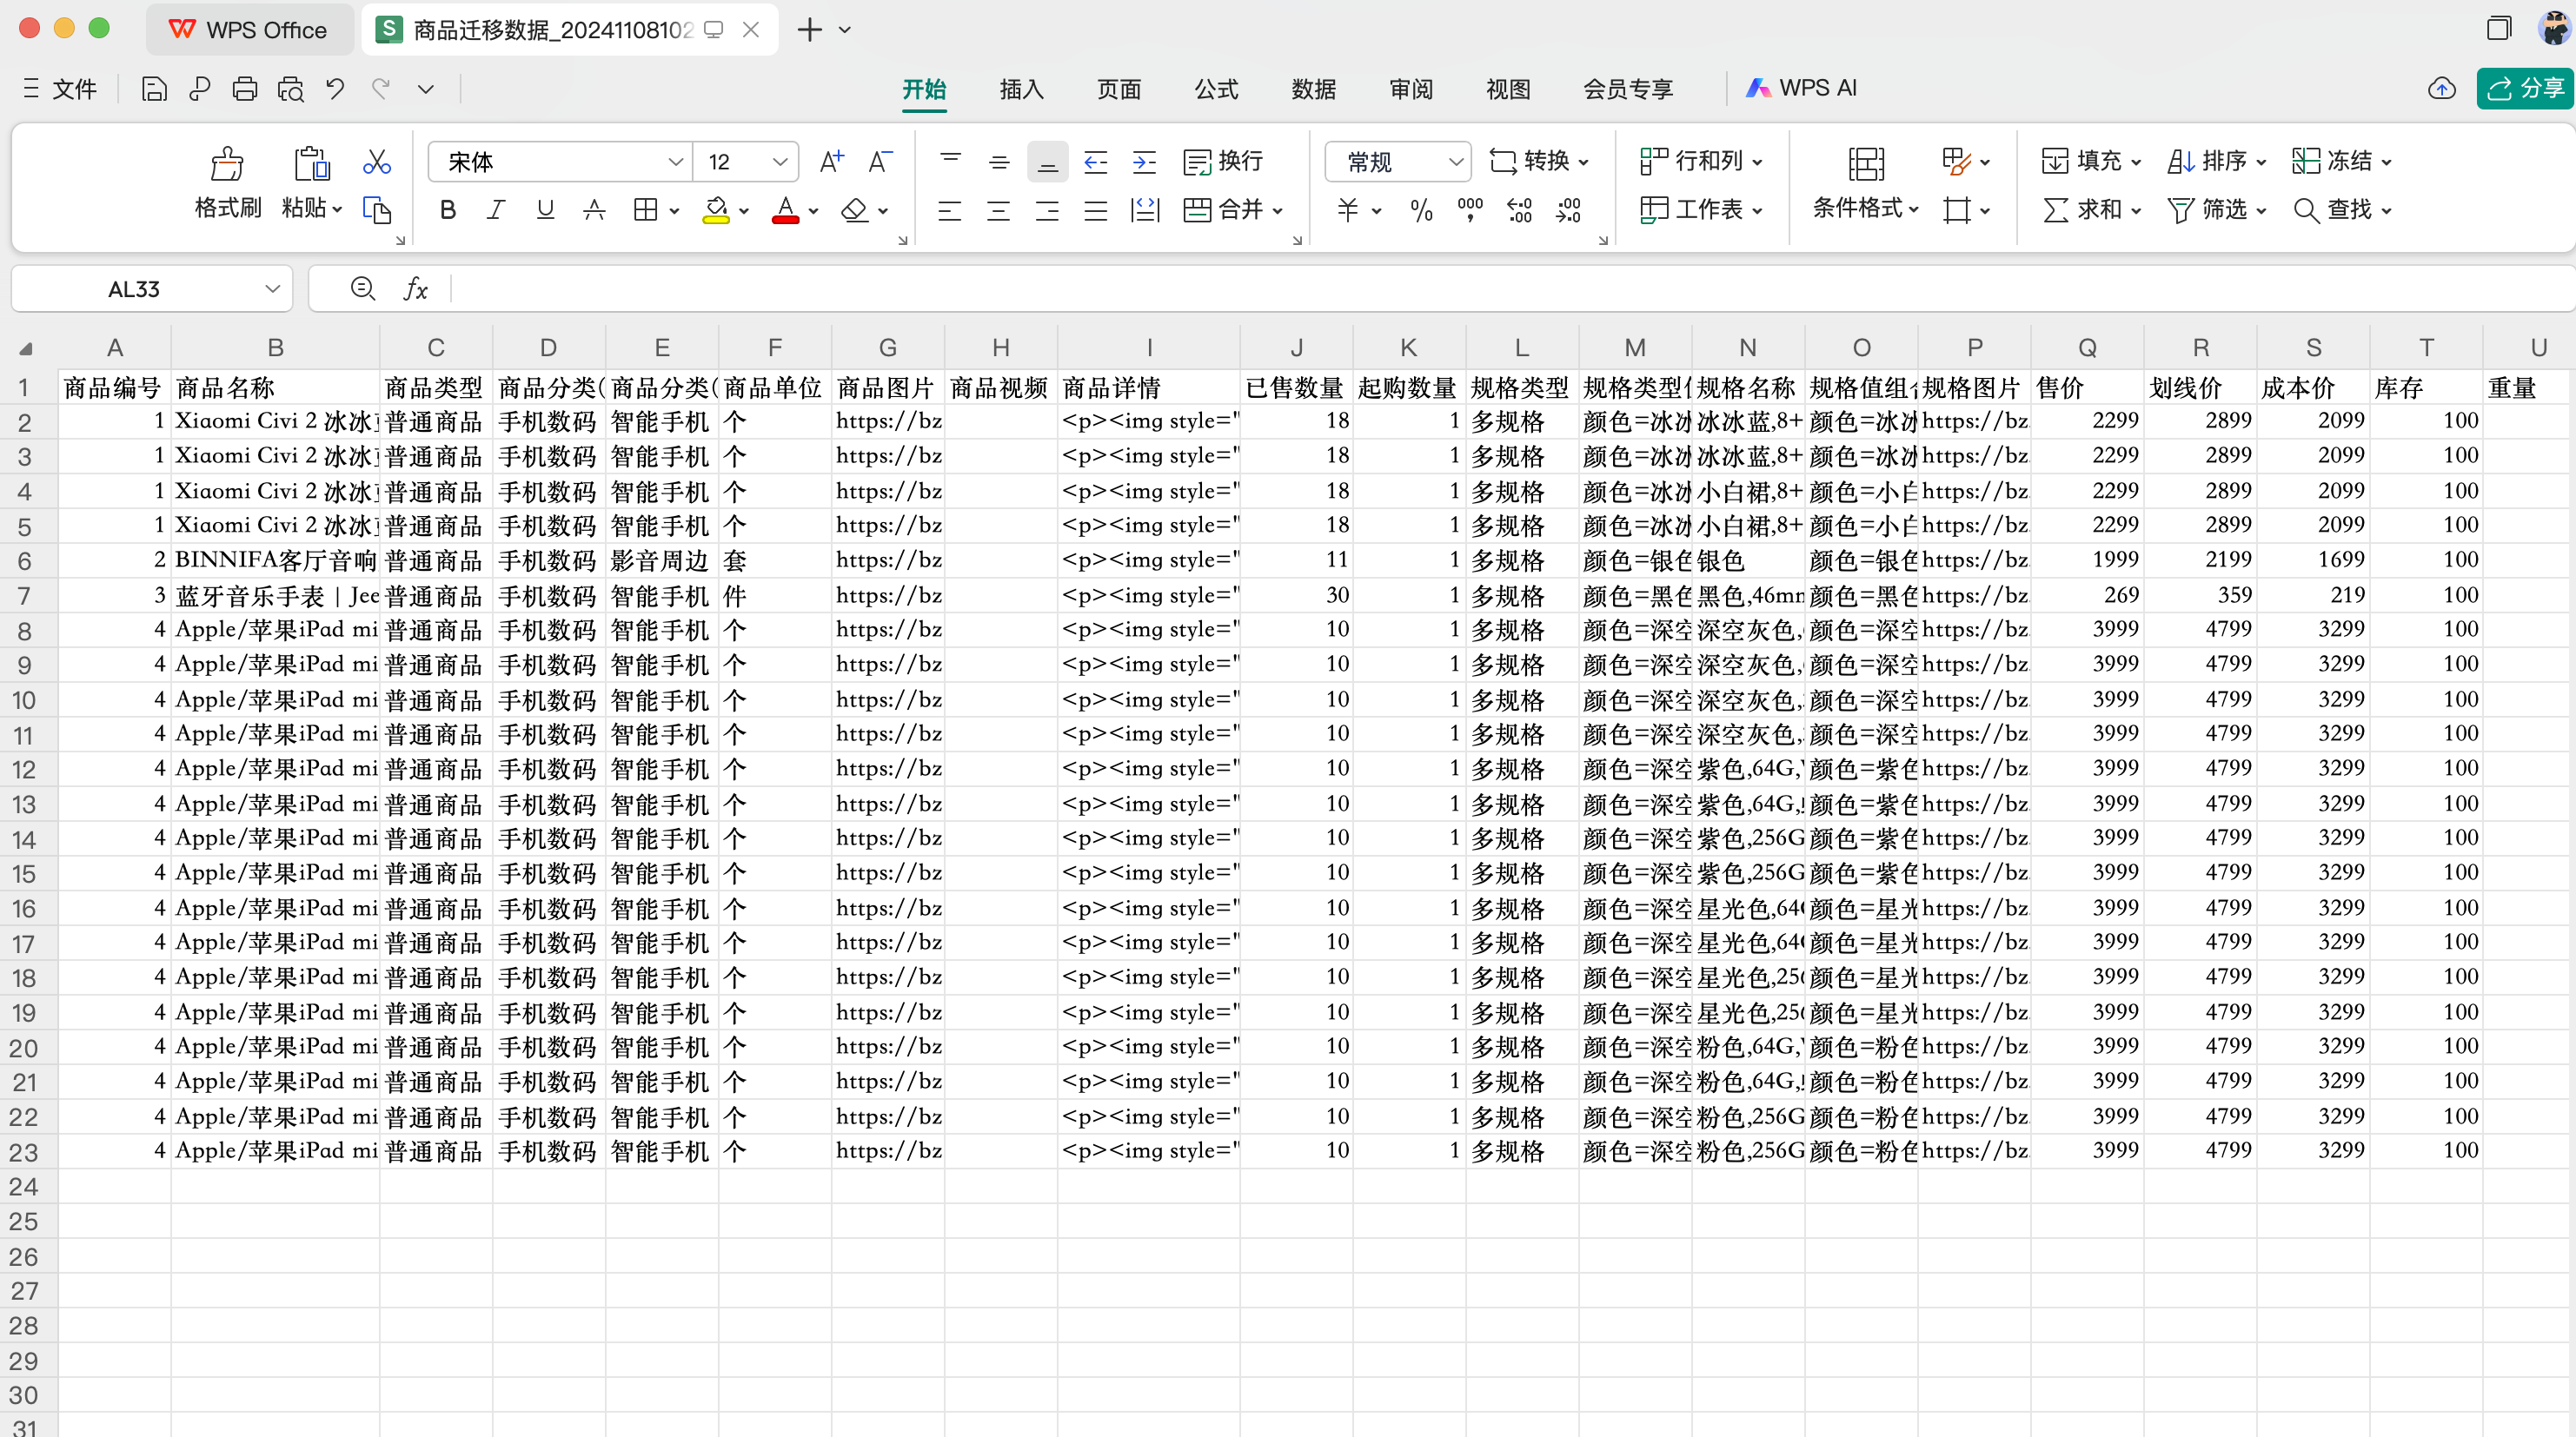
Task: Click the Print icon in quick toolbar
Action: tap(244, 89)
